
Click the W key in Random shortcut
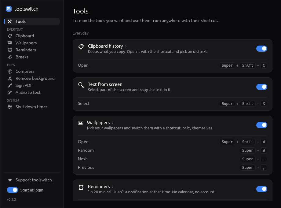264,150
